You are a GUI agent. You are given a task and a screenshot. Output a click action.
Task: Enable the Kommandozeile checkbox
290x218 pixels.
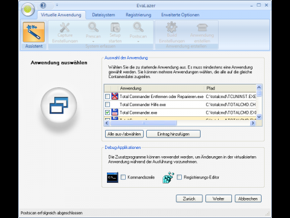click(123, 177)
